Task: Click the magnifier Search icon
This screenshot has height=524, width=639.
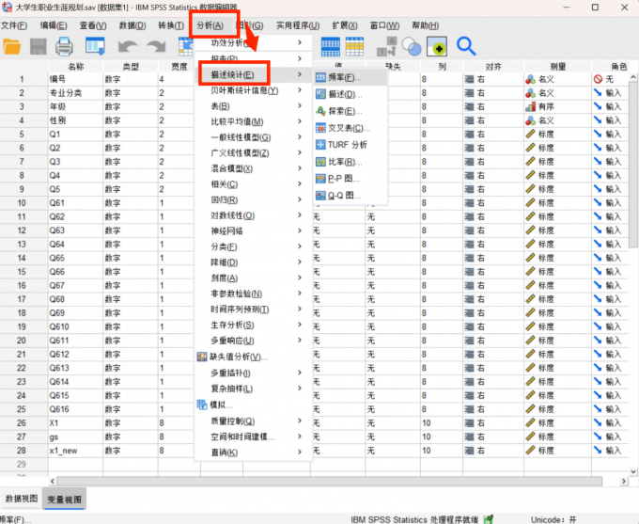Action: pos(466,46)
